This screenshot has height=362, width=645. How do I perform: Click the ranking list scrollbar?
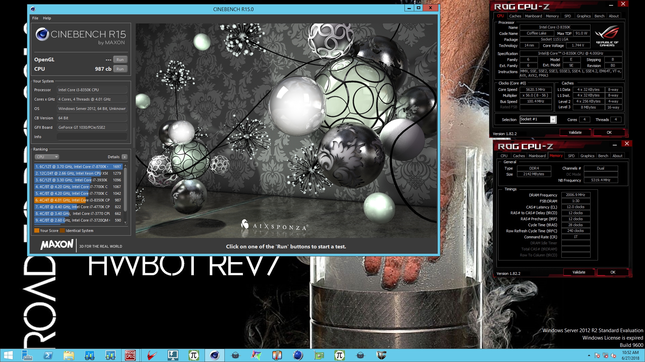point(125,189)
